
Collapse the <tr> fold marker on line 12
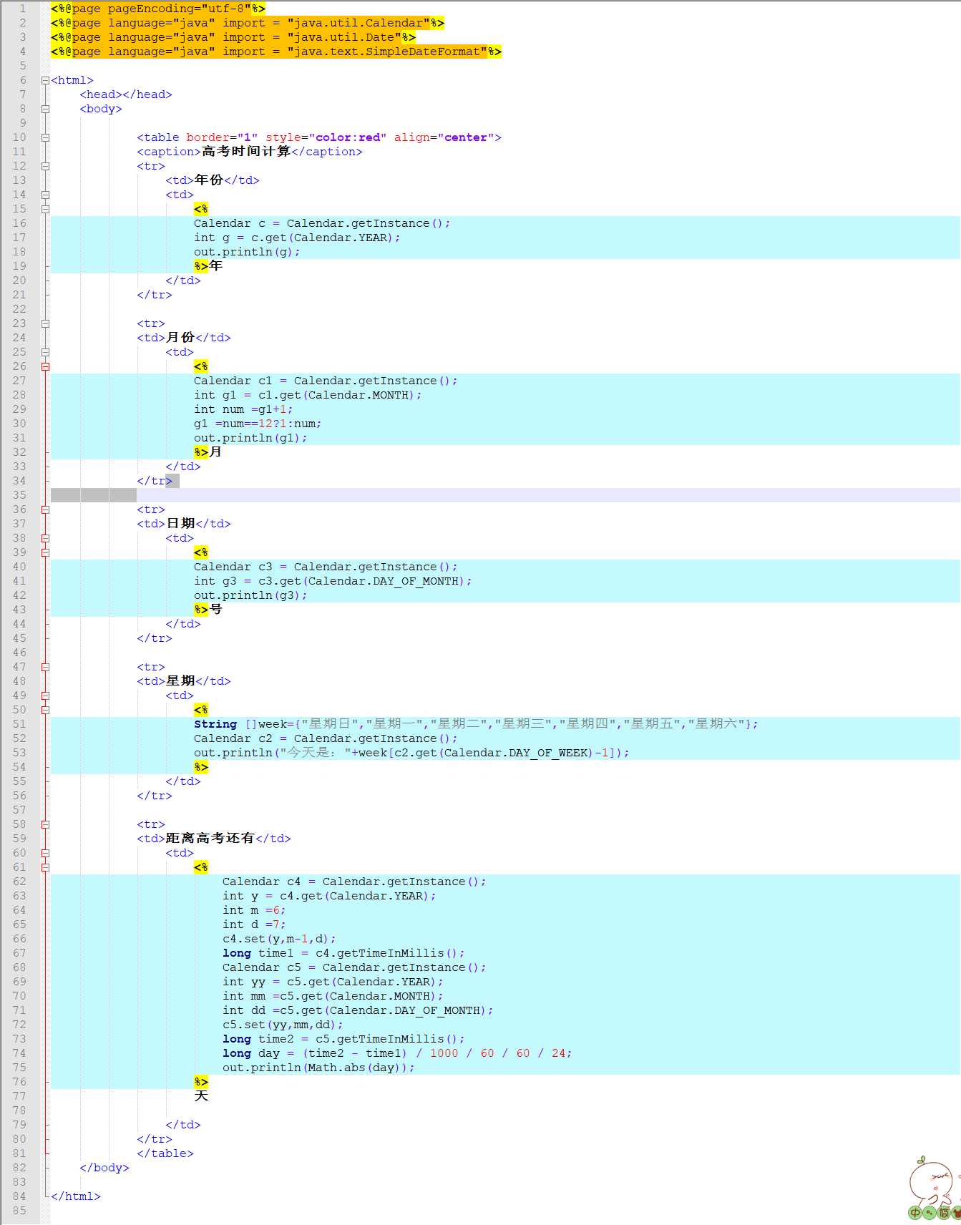pos(45,166)
